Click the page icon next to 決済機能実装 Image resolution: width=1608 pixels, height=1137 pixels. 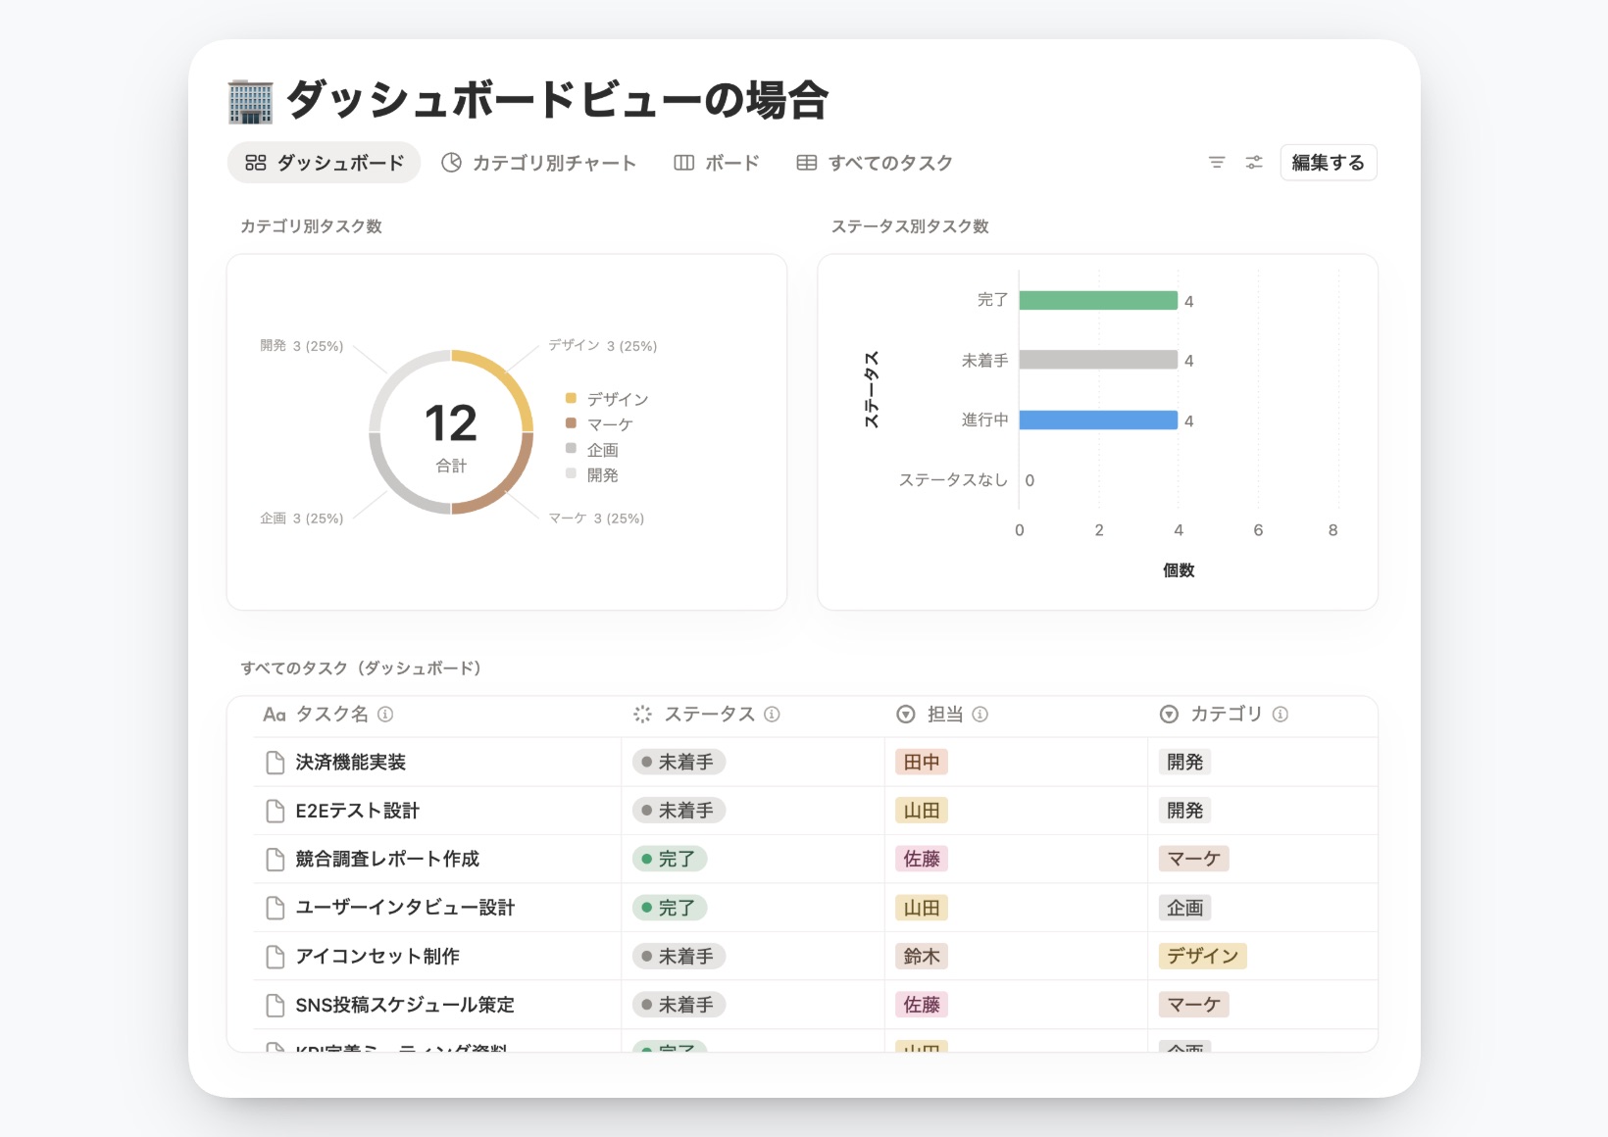pos(273,762)
